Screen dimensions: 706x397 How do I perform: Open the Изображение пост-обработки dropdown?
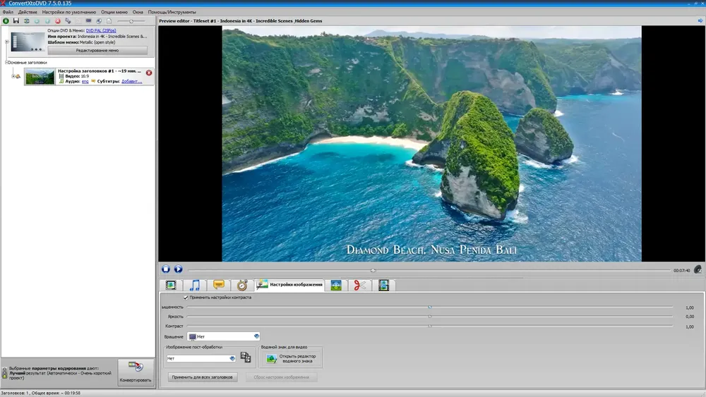tap(201, 358)
